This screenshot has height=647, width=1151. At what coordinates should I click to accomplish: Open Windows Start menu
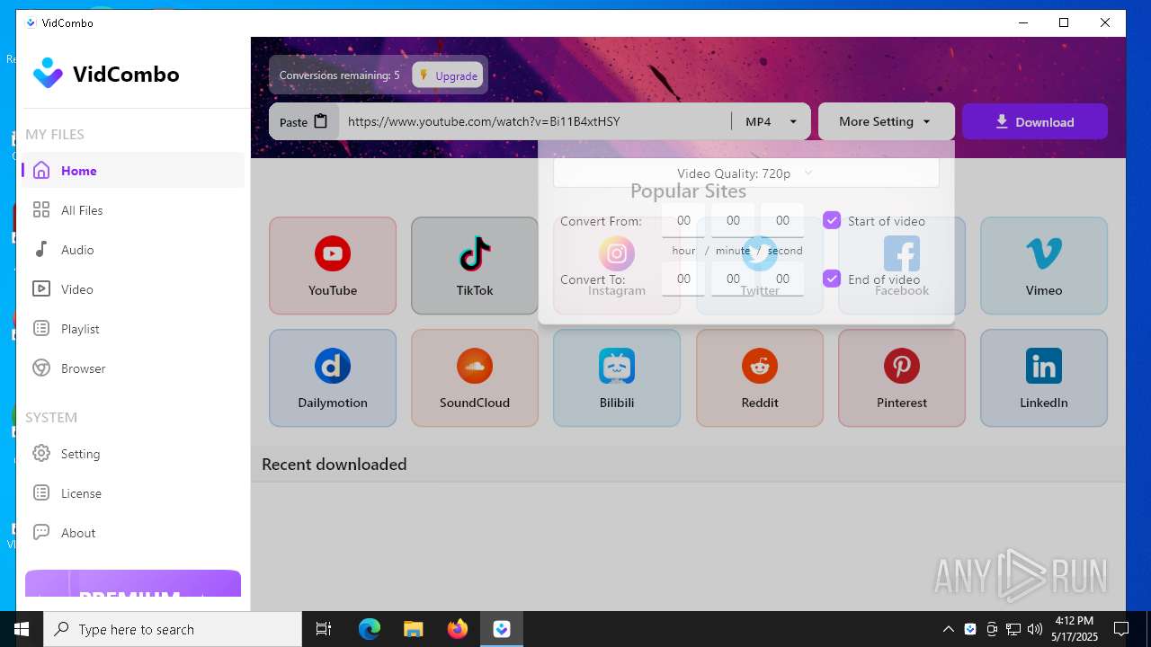[22, 629]
